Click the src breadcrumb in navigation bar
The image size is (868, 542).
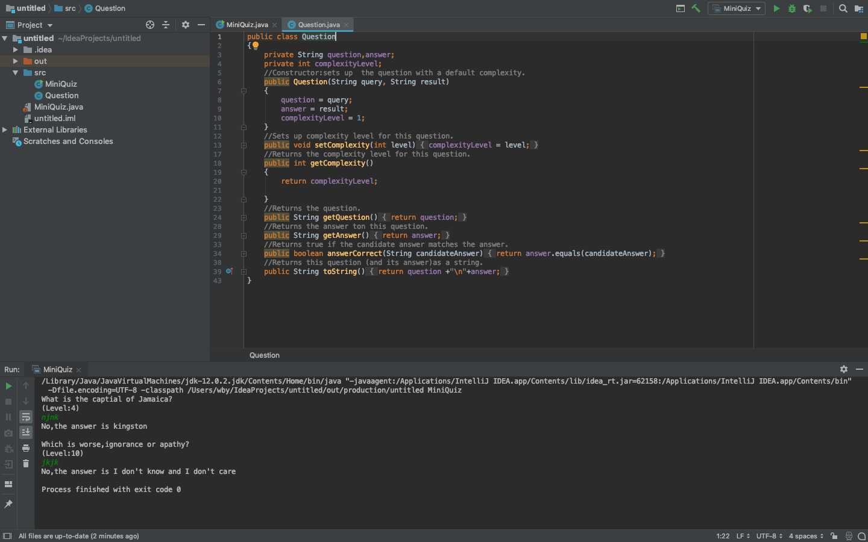[x=65, y=8]
